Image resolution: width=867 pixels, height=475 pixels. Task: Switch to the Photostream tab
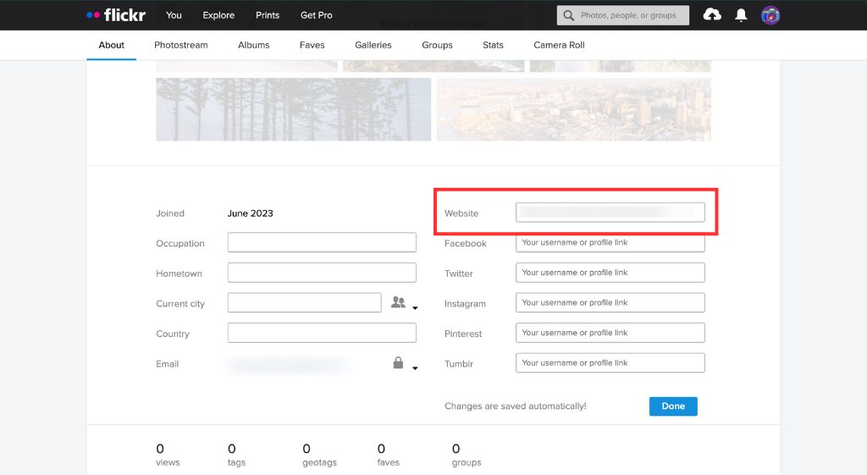180,45
